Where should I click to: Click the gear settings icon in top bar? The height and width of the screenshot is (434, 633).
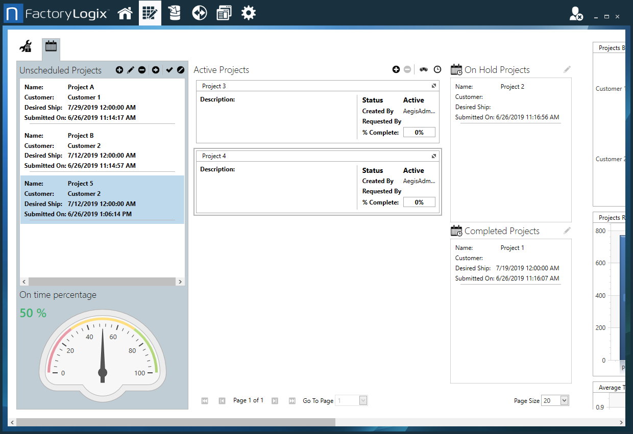pos(249,13)
